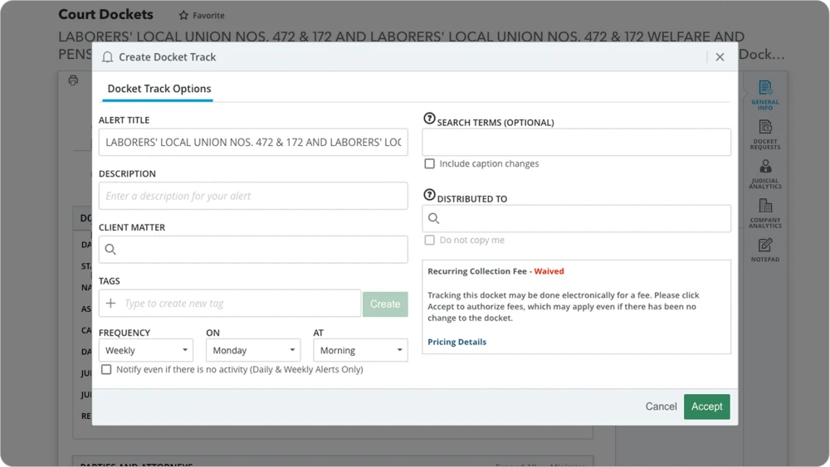Click the Court Dockets heading

click(x=106, y=14)
